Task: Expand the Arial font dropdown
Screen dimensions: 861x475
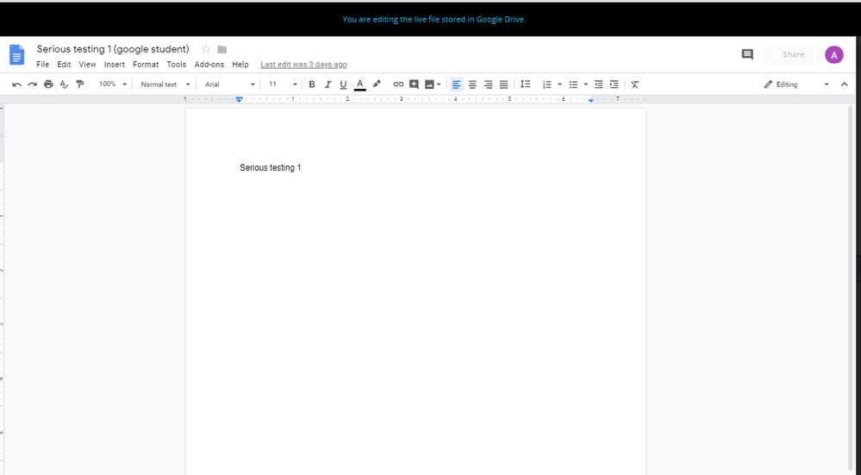Action: pos(229,84)
